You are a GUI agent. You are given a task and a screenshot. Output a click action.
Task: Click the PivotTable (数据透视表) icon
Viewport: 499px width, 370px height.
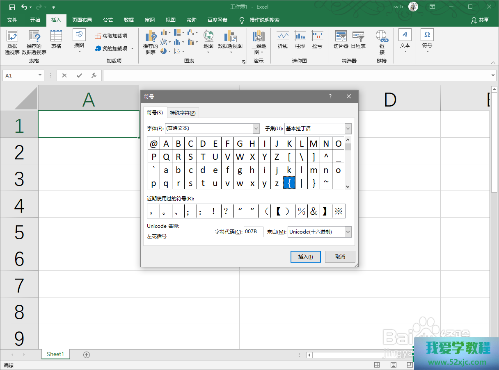point(12,42)
